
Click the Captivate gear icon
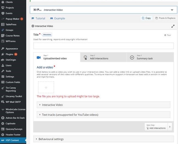click(x=3, y=123)
